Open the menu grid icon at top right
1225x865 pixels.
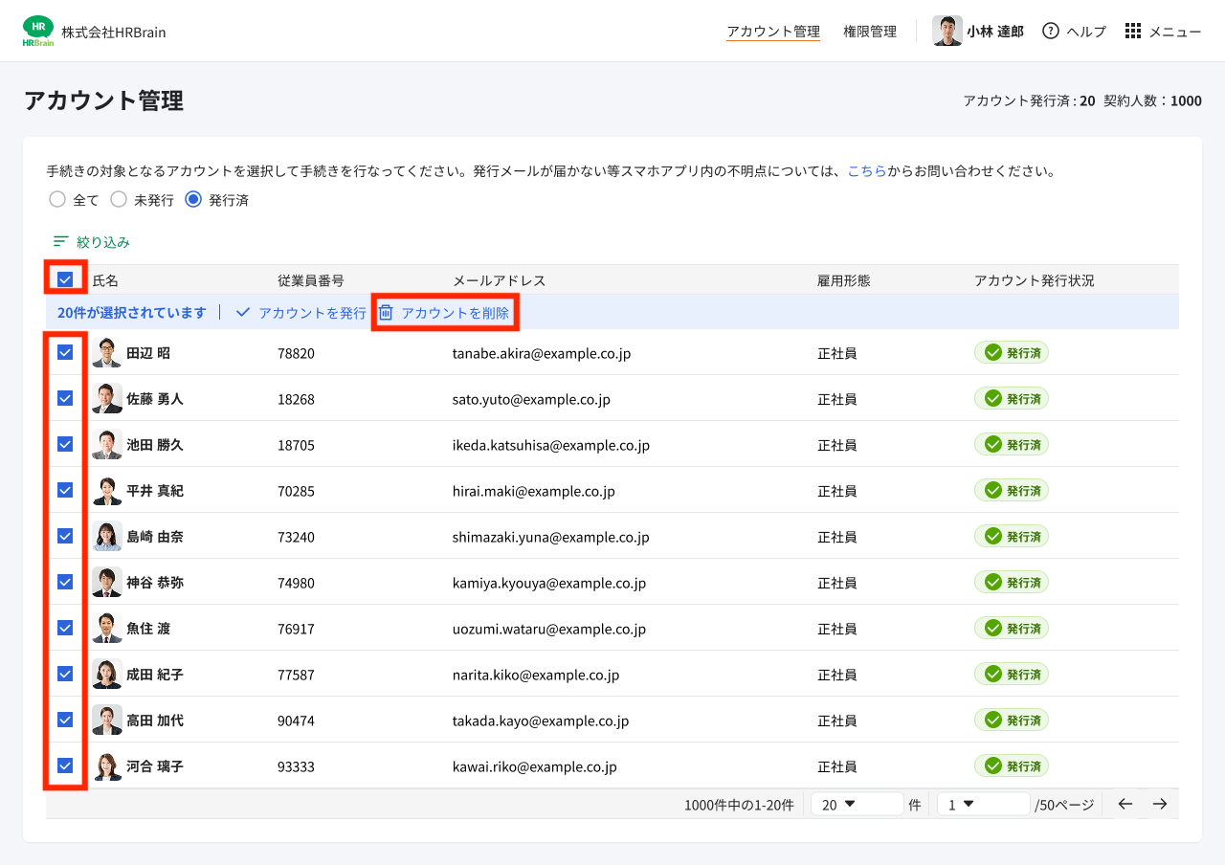click(1132, 31)
